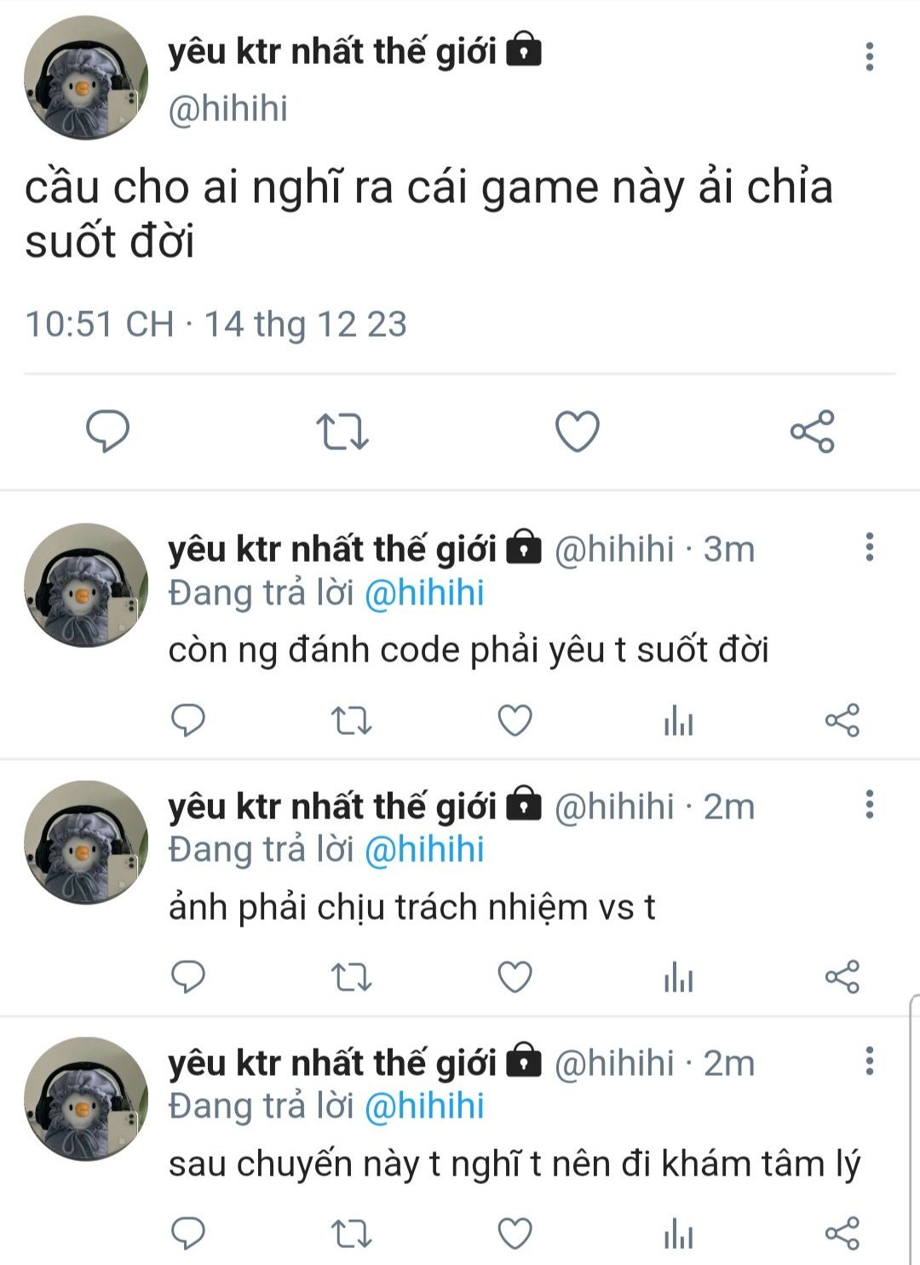Open more options on the 3m reply
This screenshot has width=920, height=1265.
tap(870, 547)
